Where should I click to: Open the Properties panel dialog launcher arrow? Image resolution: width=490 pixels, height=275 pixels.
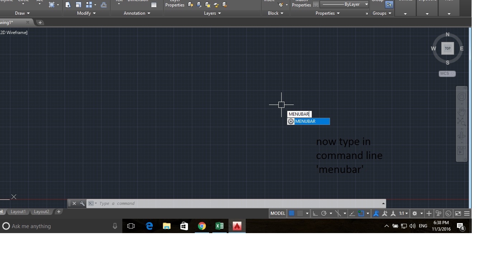(367, 14)
